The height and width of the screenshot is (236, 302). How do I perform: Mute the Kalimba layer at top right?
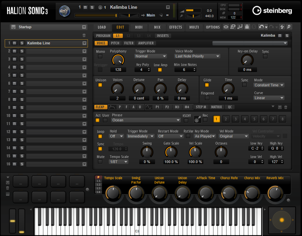tap(280, 36)
